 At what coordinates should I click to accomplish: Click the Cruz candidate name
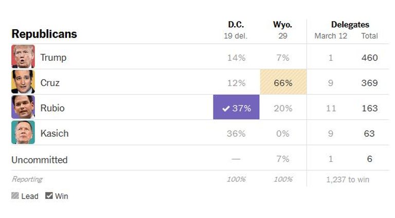point(50,83)
